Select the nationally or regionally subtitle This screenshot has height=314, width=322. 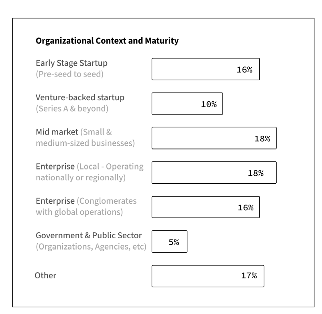click(80, 177)
